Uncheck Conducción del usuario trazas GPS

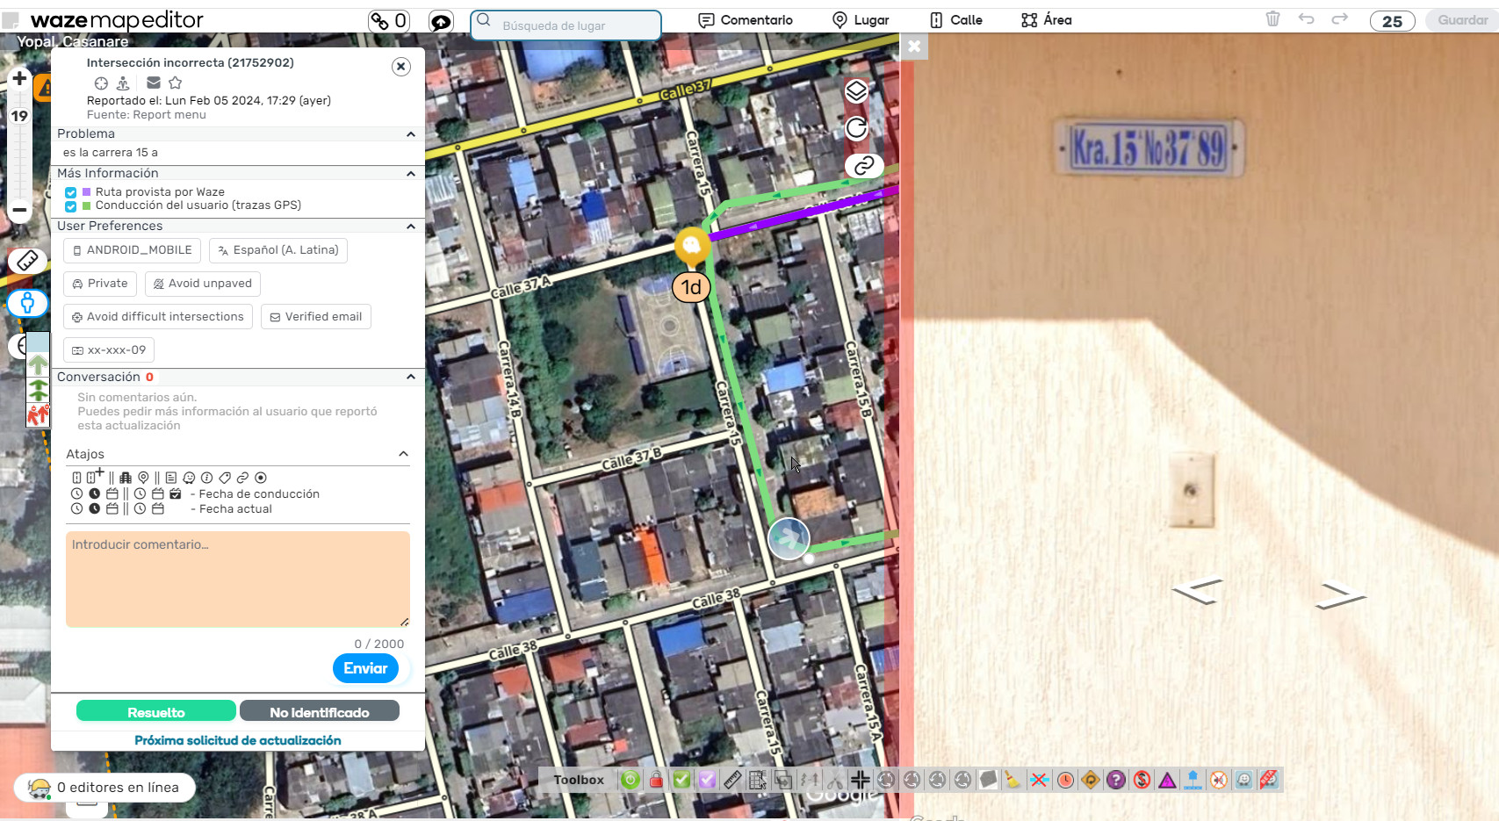(70, 206)
